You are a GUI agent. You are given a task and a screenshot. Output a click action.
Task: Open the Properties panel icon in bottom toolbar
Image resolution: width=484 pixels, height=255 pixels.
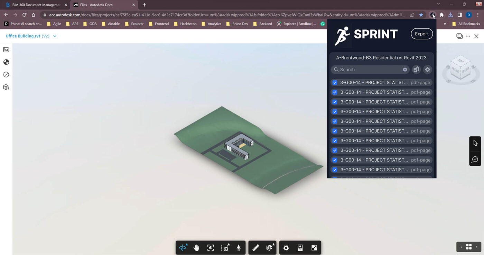[x=300, y=248]
